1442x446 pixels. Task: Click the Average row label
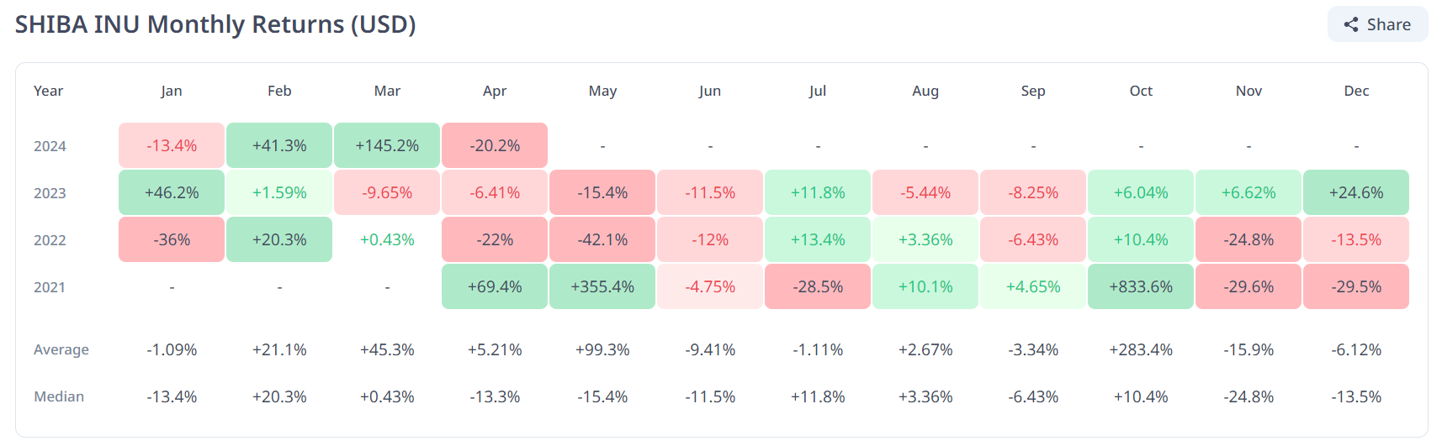coord(61,349)
